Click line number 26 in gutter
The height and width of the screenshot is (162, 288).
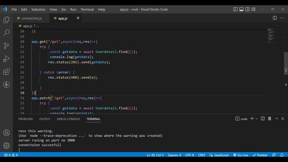(x=22, y=72)
